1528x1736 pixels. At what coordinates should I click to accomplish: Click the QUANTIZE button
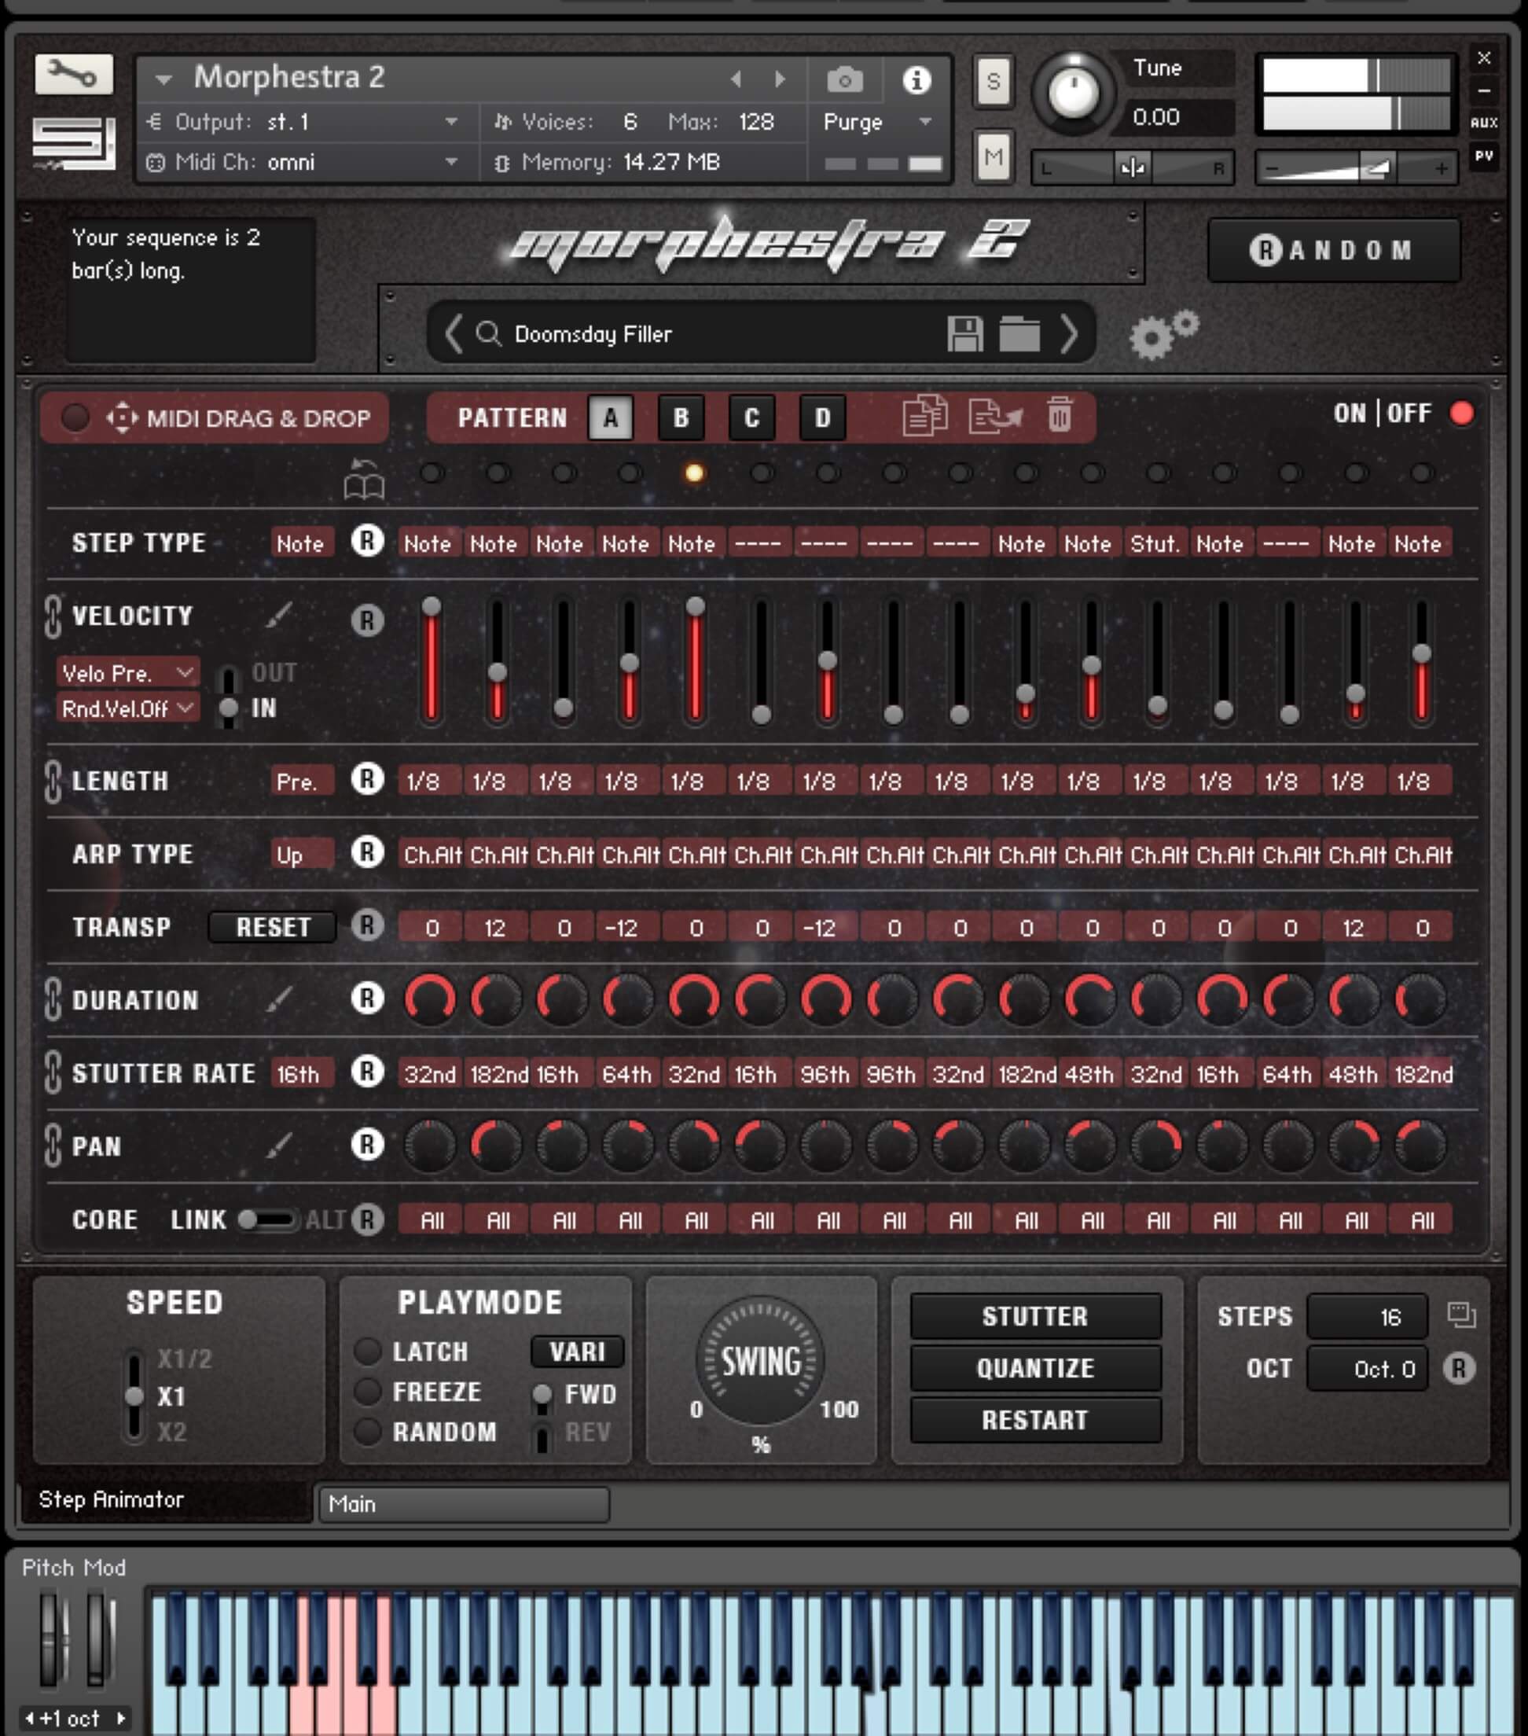click(x=1035, y=1367)
